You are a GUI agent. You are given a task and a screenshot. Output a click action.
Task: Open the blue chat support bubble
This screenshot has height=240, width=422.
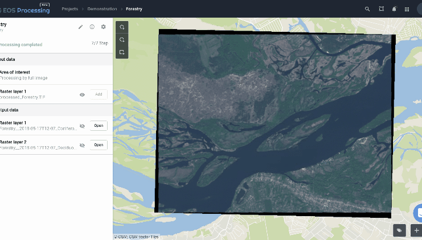(x=418, y=213)
